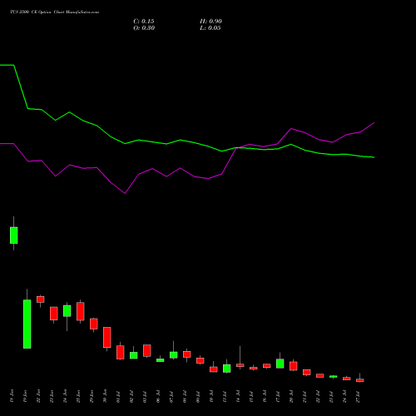Select the red candle for 22 Jun
Viewport: 416px width, 416px height.
click(x=41, y=300)
